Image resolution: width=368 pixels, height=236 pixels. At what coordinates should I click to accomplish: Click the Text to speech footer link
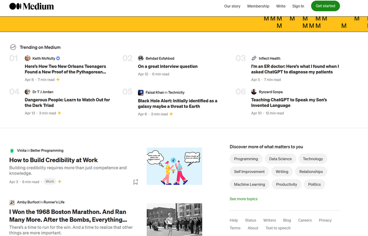[278, 228]
